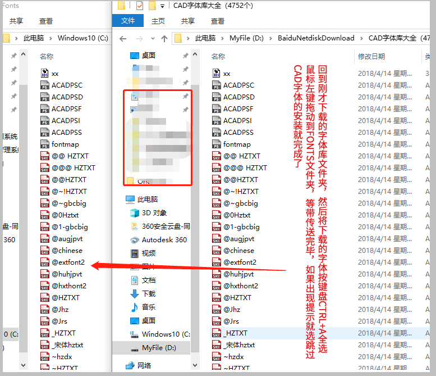Expand chevron after BaiduNetdiskDownload in address bar

coord(361,38)
